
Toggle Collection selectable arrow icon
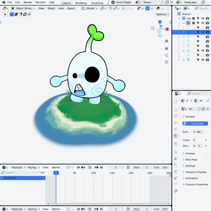(198, 18)
